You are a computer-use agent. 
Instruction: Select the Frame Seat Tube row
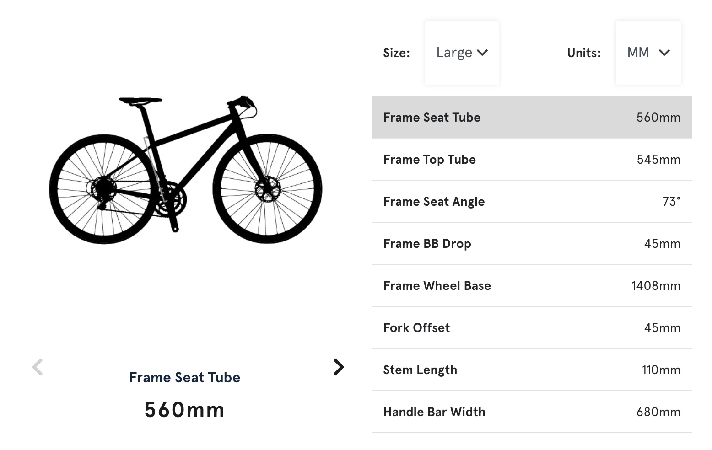532,117
